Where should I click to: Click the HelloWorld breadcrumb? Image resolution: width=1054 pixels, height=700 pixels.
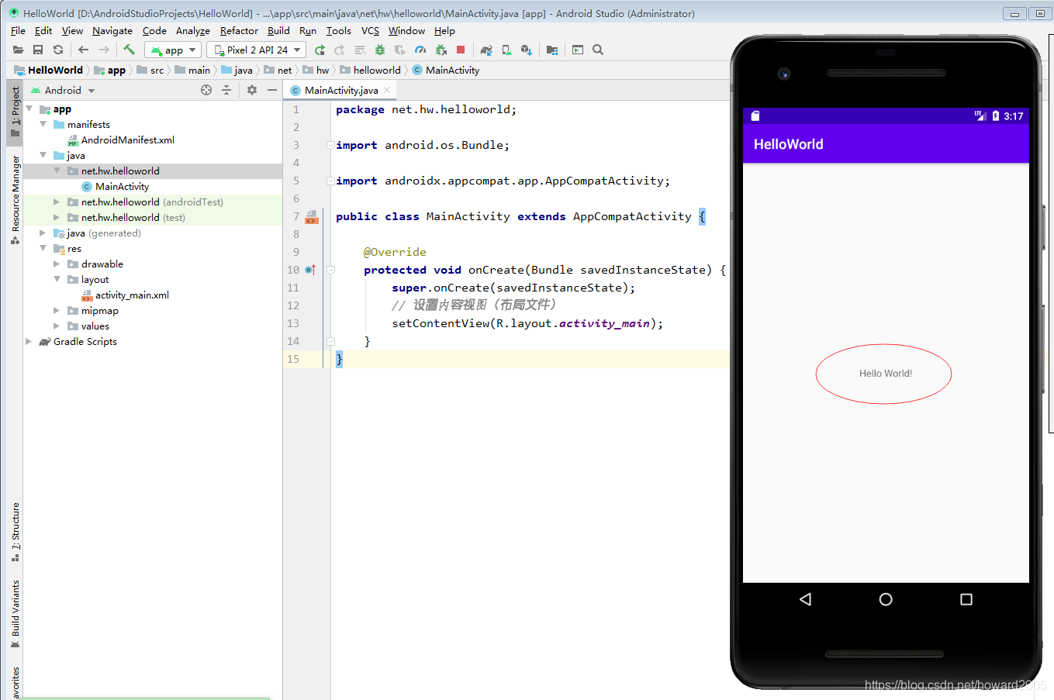click(x=48, y=70)
